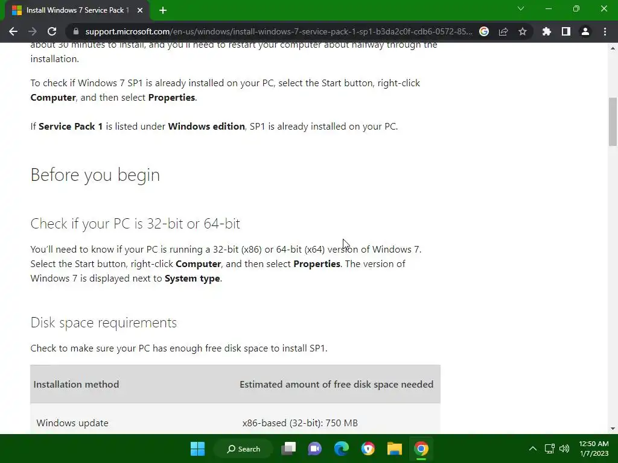The width and height of the screenshot is (618, 463).
Task: Open the clock showing 12:50 AM
Action: coord(594,449)
